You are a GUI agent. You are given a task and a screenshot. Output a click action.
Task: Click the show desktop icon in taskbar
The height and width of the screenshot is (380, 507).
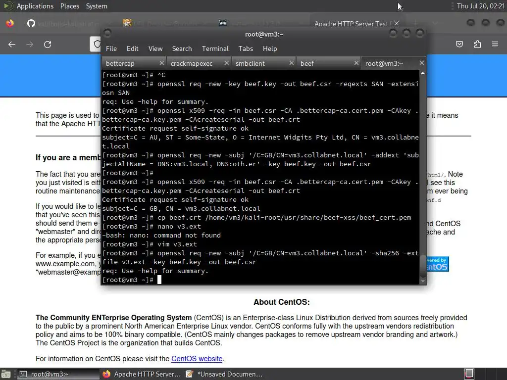[6, 374]
